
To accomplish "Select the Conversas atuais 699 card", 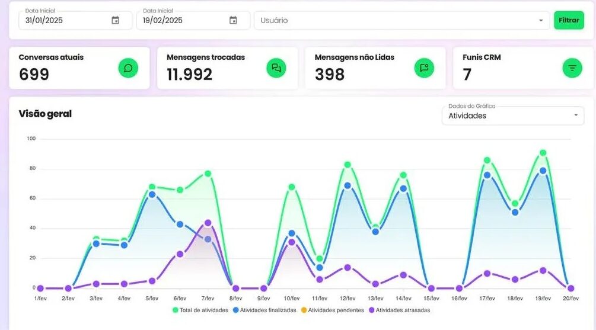I will tap(79, 68).
